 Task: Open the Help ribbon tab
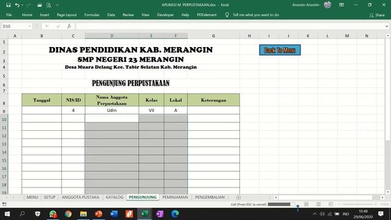185,15
